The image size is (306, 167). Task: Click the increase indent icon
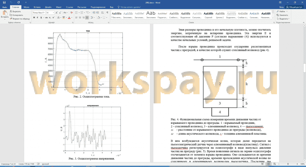pos(98,13)
